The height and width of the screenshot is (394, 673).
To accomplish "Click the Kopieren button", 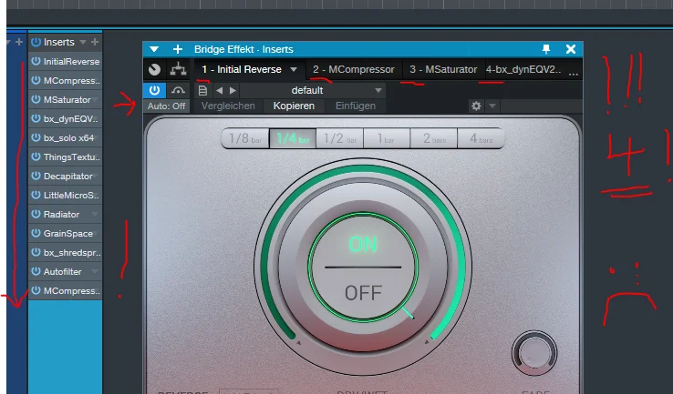I will (294, 106).
